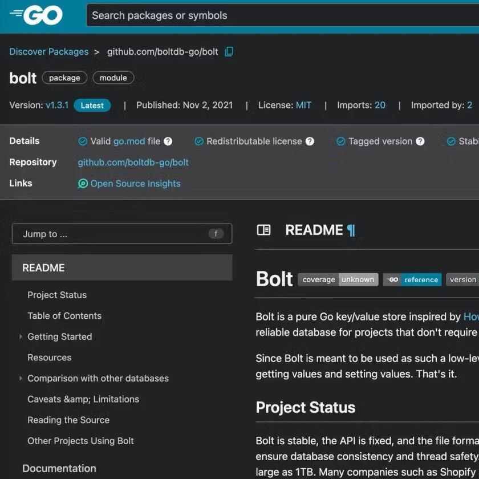This screenshot has width=479, height=479.
Task: Open github.com/boltdb-go/bolt repository link
Action: 133,162
